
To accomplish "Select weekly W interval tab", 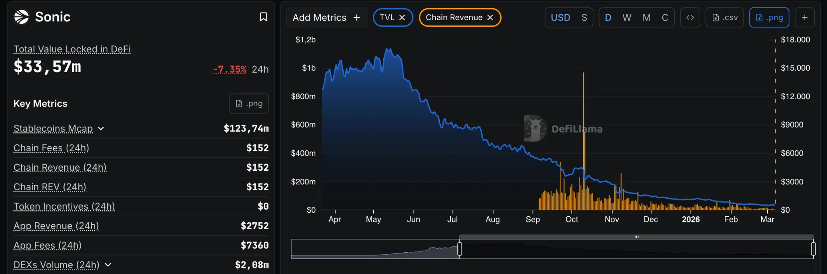I will [x=627, y=17].
